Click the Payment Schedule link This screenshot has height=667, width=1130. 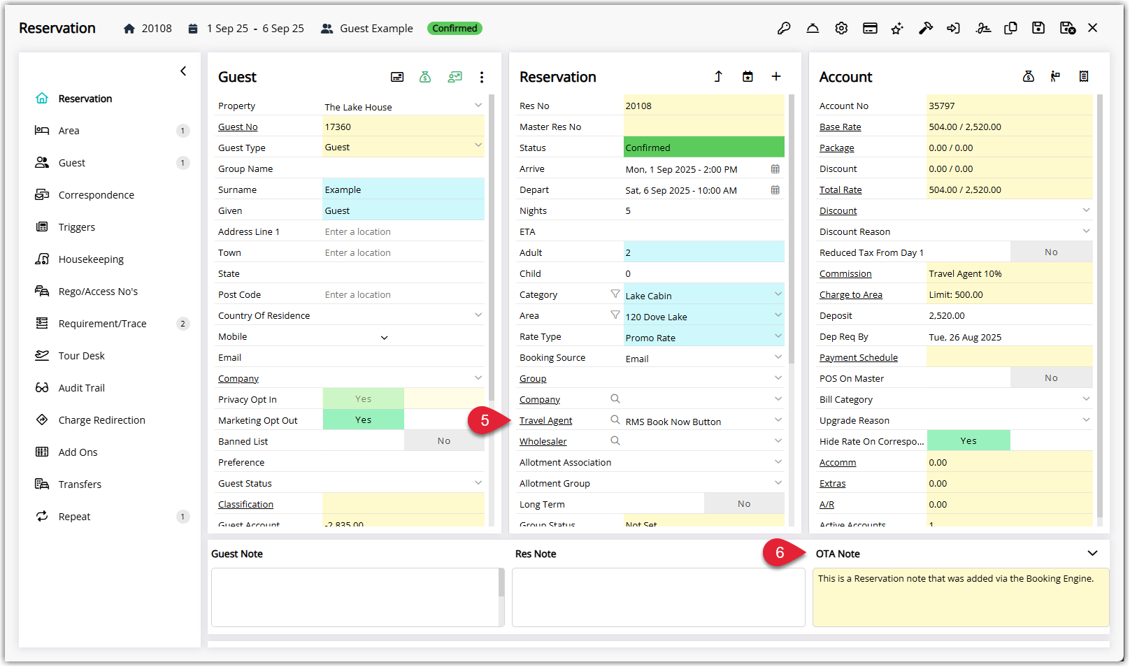[x=858, y=357]
